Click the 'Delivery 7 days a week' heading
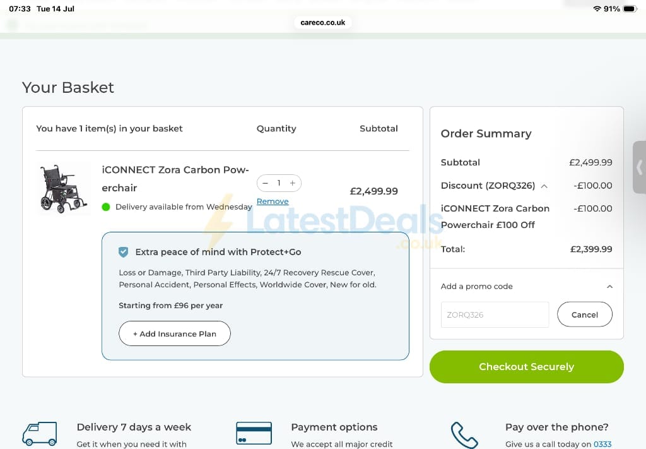This screenshot has height=449, width=646. tap(134, 427)
